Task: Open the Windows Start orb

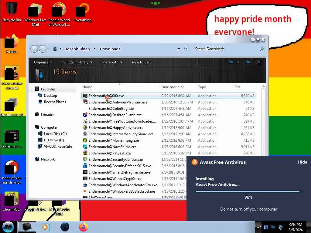Action: (8, 227)
